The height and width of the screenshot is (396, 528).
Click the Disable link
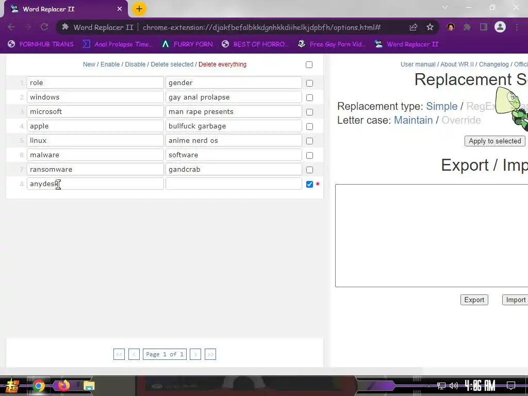click(x=135, y=64)
